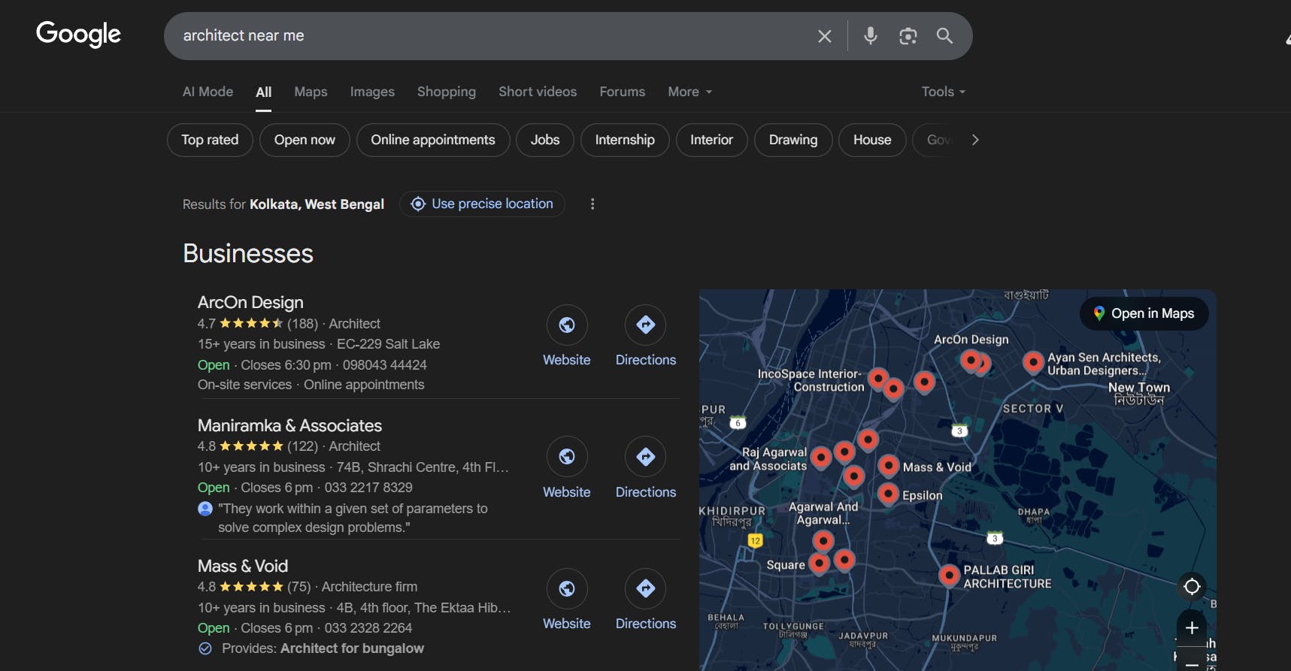
Task: Apply the Open now filter chip
Action: 305,140
